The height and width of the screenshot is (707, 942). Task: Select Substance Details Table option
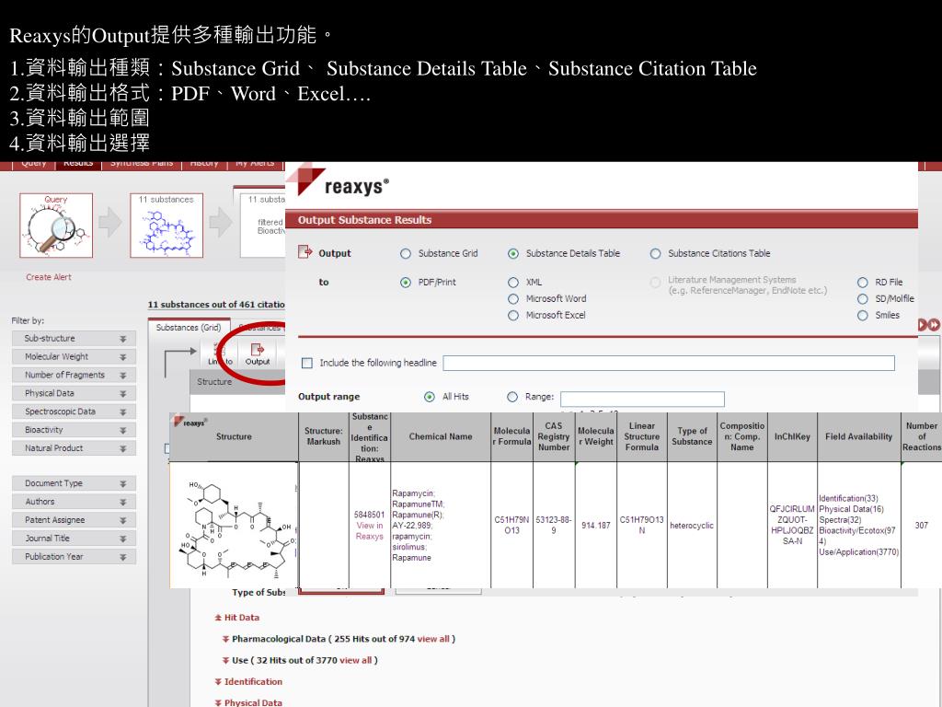coord(513,254)
